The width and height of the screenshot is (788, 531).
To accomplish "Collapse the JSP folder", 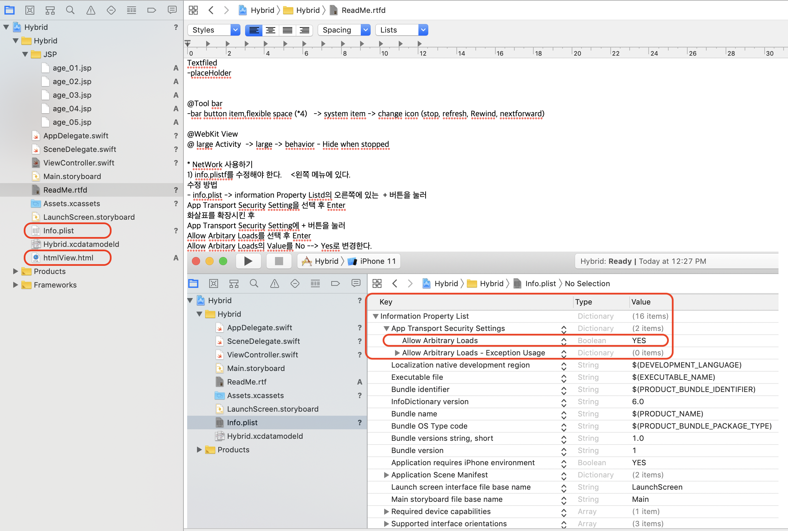I will [x=25, y=54].
